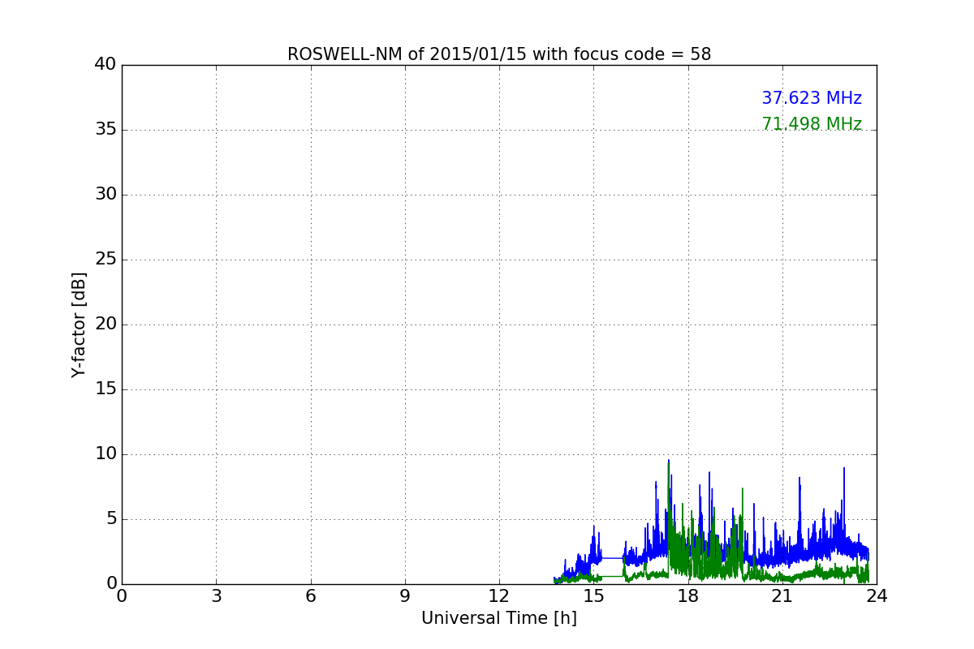Select the blue 37.623 MHz legend label
The width and height of the screenshot is (974, 649).
tap(812, 98)
